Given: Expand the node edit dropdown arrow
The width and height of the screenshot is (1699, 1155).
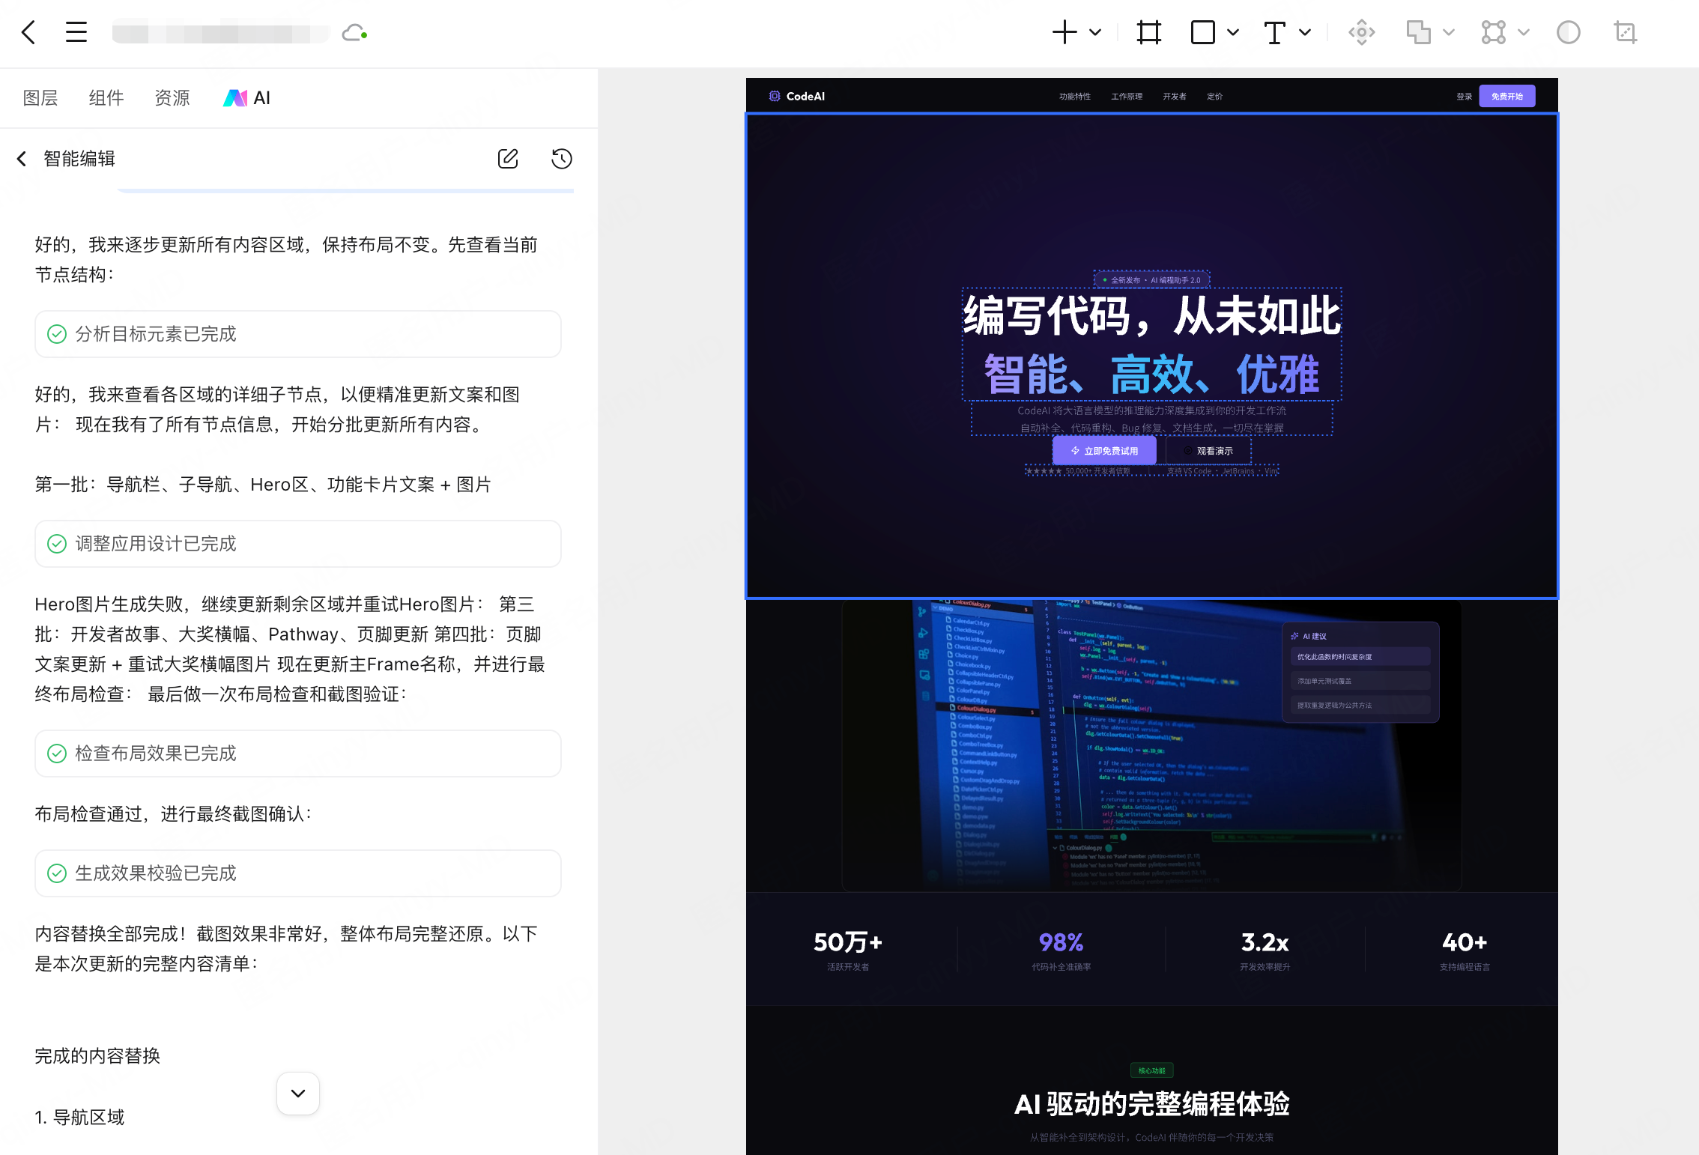Looking at the screenshot, I should (x=1524, y=32).
